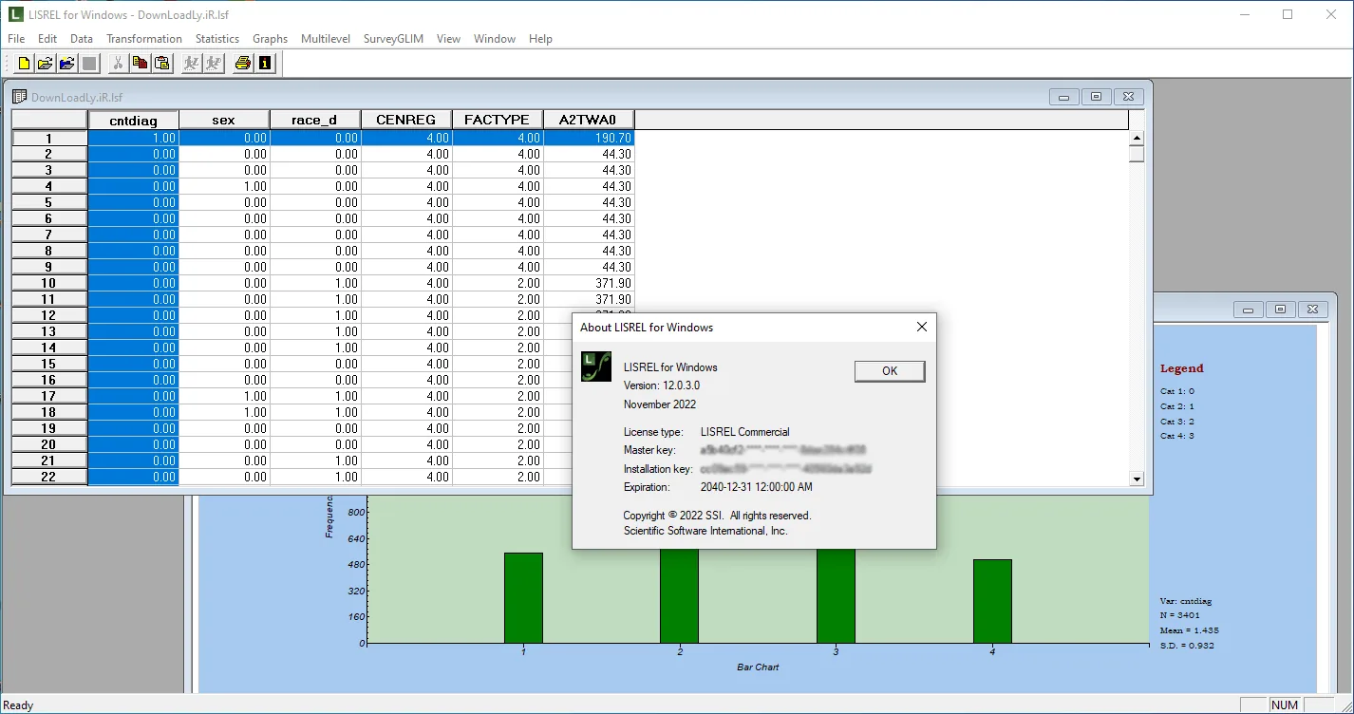Click the Copy toolbar icon
Image resolution: width=1354 pixels, height=714 pixels.
tap(140, 64)
